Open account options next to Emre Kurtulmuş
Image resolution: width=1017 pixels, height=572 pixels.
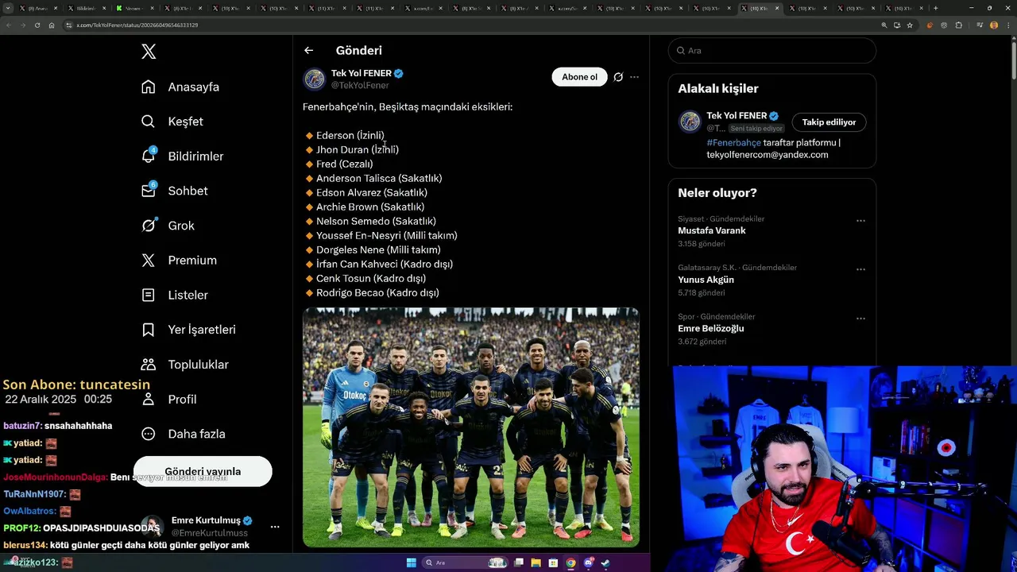(x=275, y=527)
